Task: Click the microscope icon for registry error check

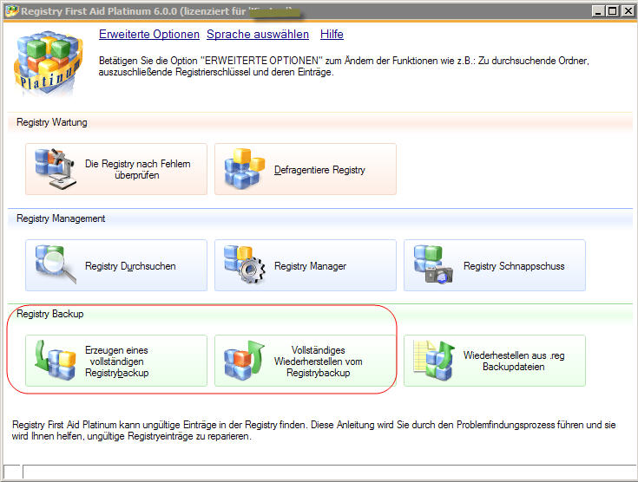Action: tap(56, 168)
